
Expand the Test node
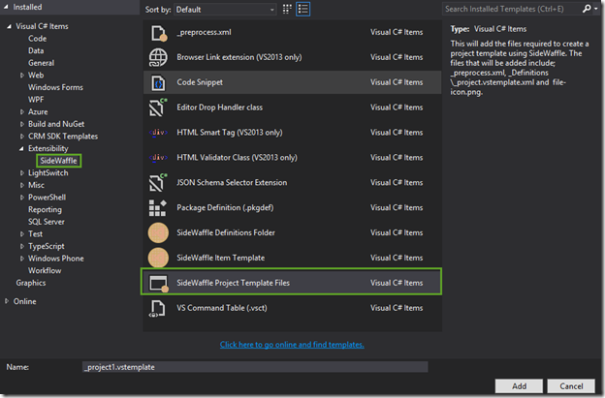tap(22, 234)
